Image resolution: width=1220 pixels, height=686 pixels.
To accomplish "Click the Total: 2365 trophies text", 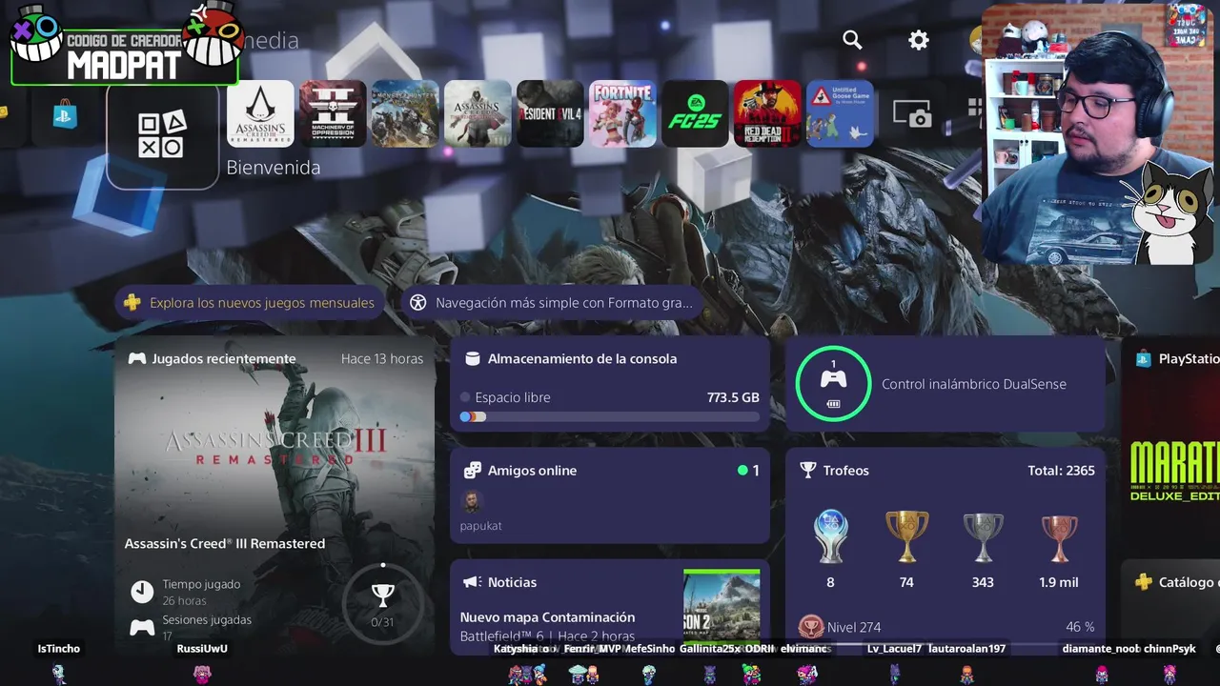I will 1061,470.
